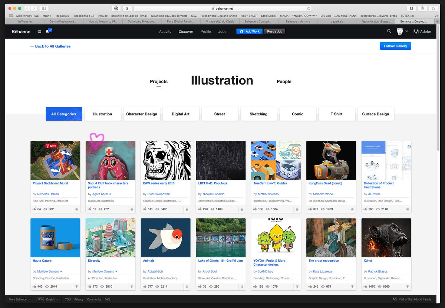The height and width of the screenshot is (308, 445).
Task: Open author link Piotr Jakubowski
Action: tap(158, 194)
